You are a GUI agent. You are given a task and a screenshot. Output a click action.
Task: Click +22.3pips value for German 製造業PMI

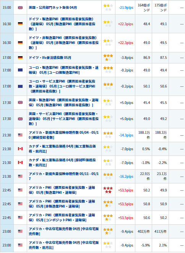click(x=126, y=24)
